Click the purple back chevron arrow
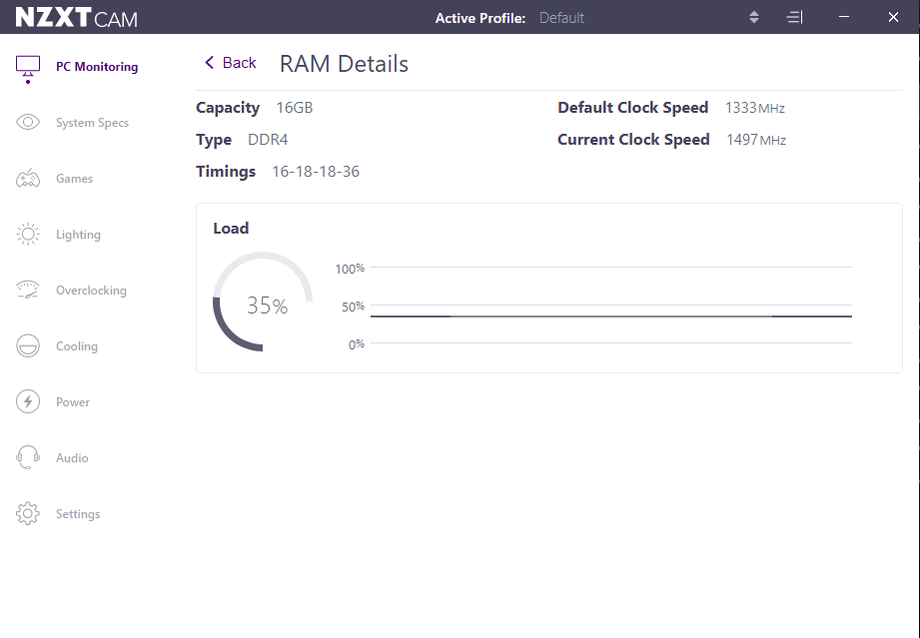 pos(210,63)
